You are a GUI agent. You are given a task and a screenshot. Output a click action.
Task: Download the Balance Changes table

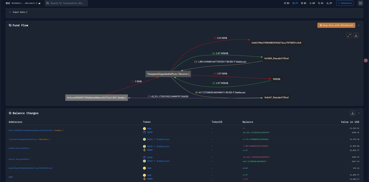click(353, 113)
